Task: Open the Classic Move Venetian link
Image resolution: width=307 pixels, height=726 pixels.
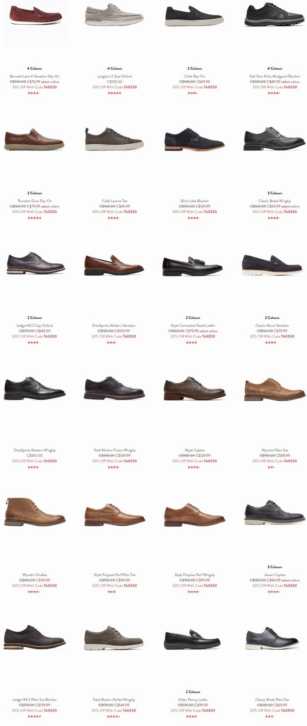Action: [272, 325]
